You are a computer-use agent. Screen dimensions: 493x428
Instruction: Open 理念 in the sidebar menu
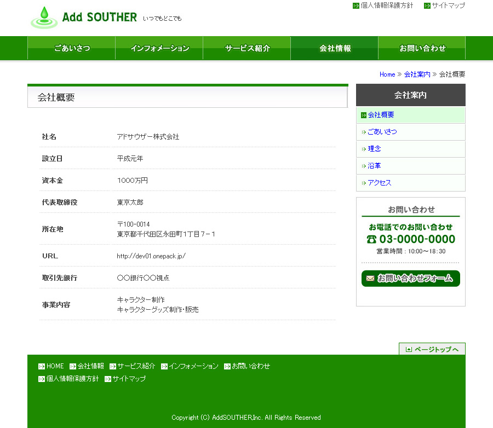point(374,149)
